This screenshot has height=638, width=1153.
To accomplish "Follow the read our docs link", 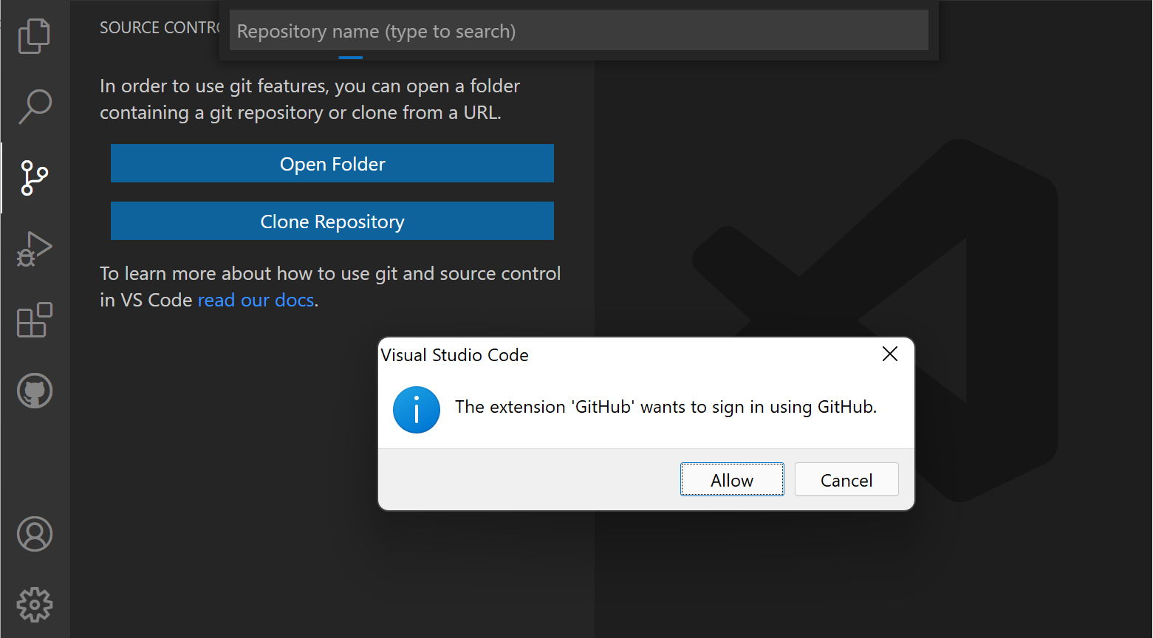I will [x=256, y=300].
